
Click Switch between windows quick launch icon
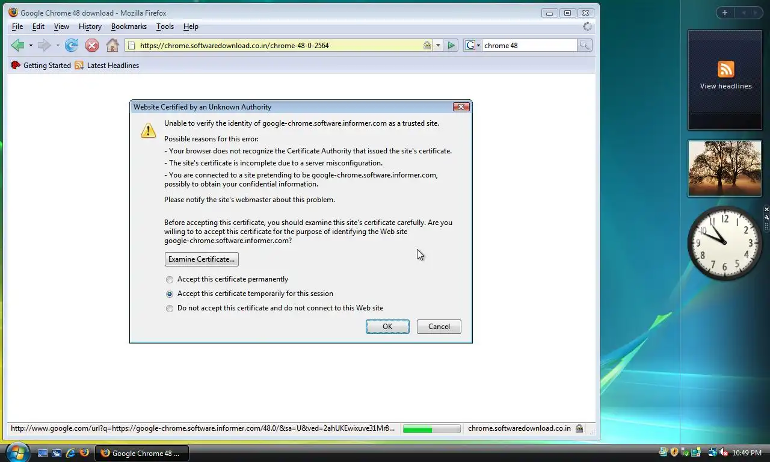57,453
